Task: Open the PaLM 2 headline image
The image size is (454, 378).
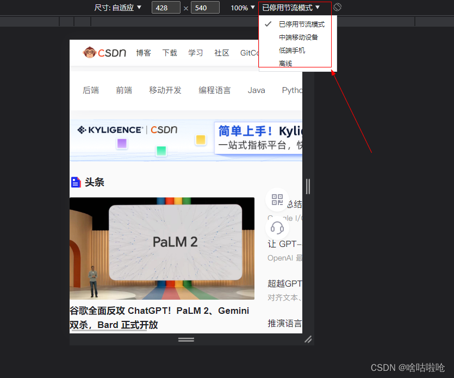Action: 162,248
